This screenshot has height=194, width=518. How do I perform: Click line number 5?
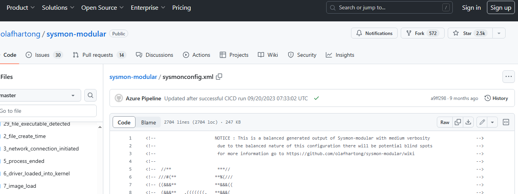click(x=130, y=169)
